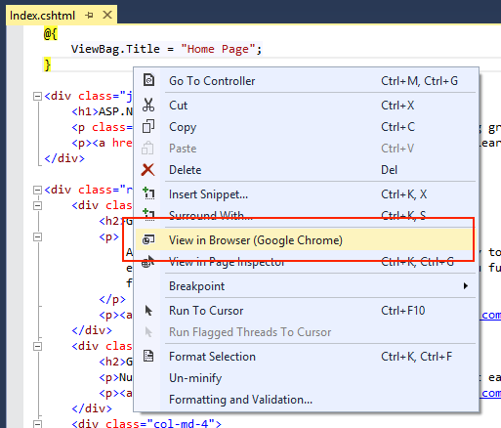Collapse the second nested div clas block

point(37,346)
